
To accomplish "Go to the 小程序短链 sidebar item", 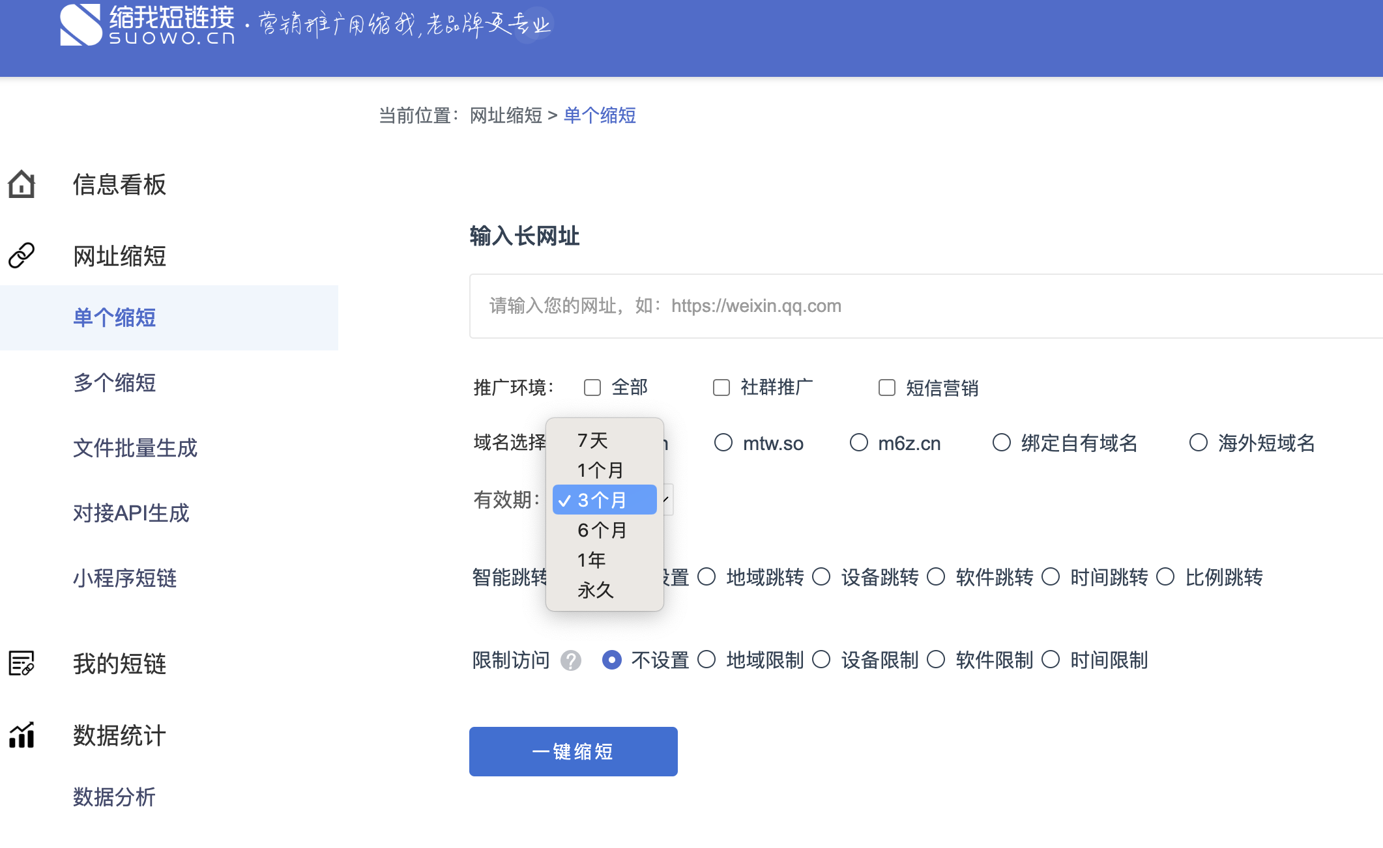I will click(x=125, y=578).
